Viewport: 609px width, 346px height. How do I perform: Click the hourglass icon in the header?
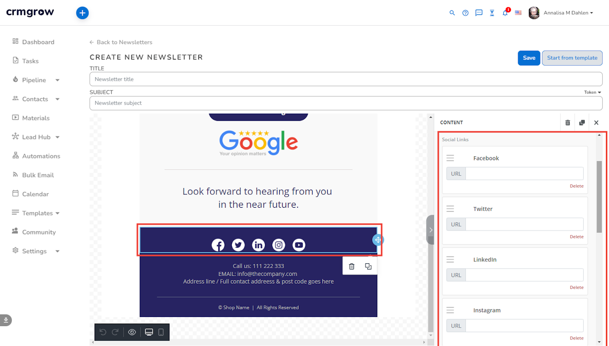492,13
